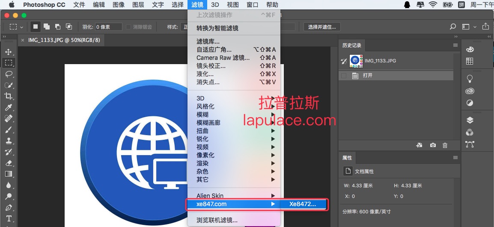Delete current state using trash icon

(445, 145)
